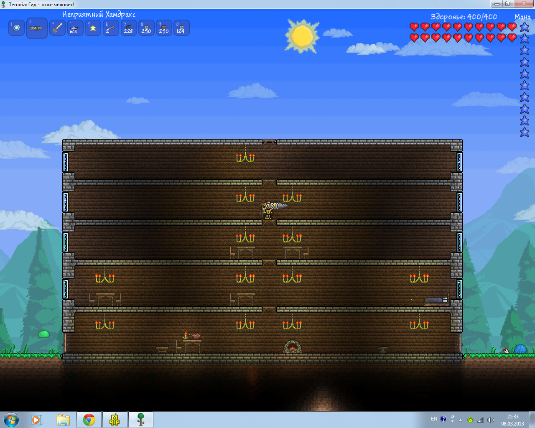Select the gun with 600 ammo

(x=75, y=28)
